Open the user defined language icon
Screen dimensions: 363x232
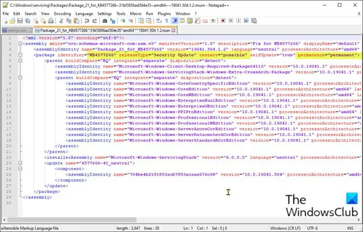tap(182, 21)
